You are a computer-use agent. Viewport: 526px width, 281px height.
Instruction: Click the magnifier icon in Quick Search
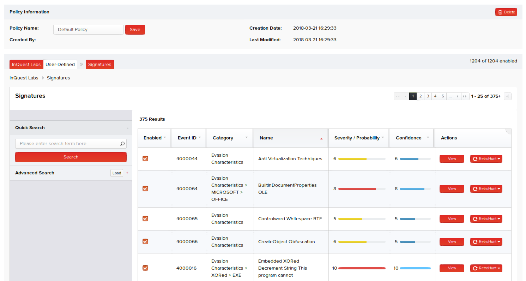122,144
